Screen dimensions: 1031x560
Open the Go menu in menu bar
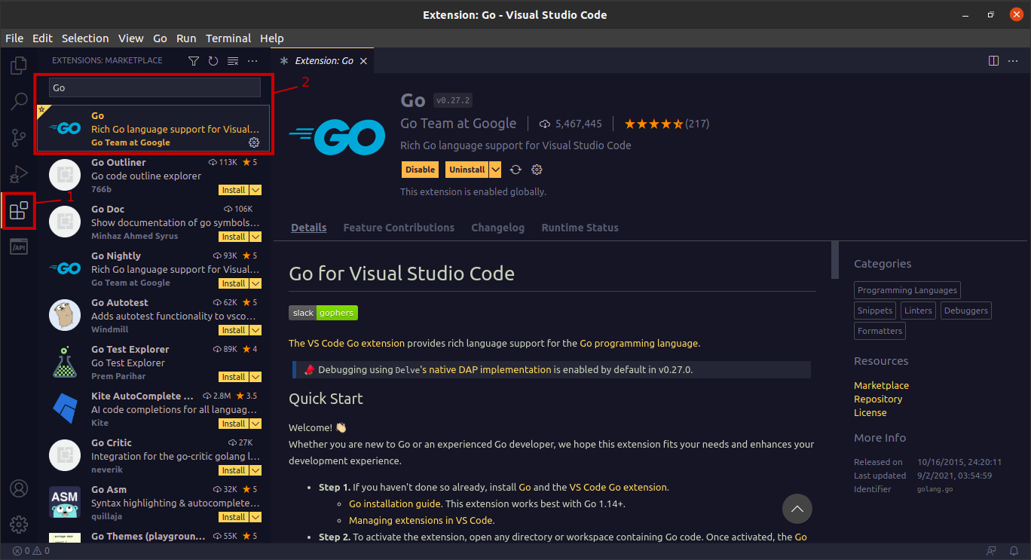tap(160, 38)
